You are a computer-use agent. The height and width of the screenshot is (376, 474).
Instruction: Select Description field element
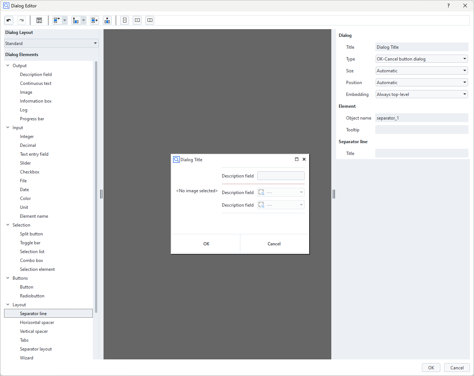36,74
